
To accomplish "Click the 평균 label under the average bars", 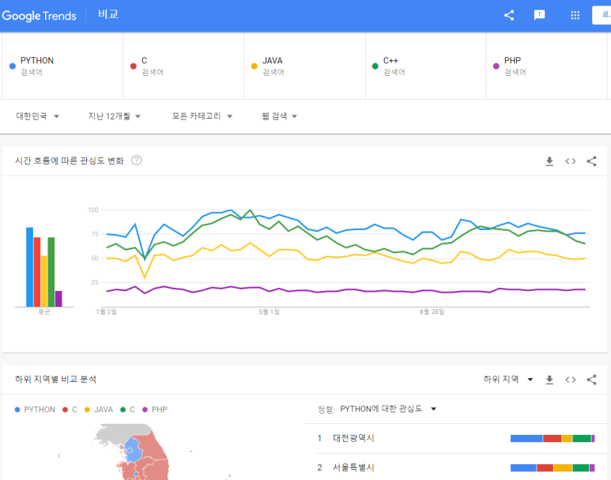I will click(x=44, y=312).
